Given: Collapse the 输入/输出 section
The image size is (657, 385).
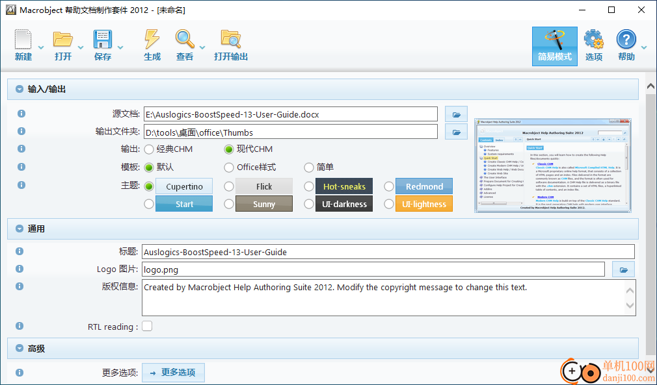Looking at the screenshot, I should [x=20, y=89].
